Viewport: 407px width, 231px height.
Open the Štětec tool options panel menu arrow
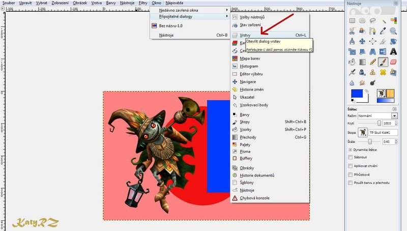[395, 109]
